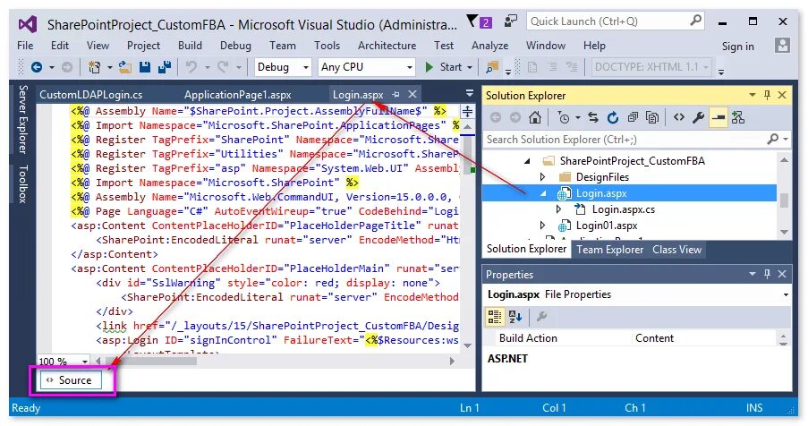Open the active documents list dropdown
The width and height of the screenshot is (808, 426).
[470, 93]
